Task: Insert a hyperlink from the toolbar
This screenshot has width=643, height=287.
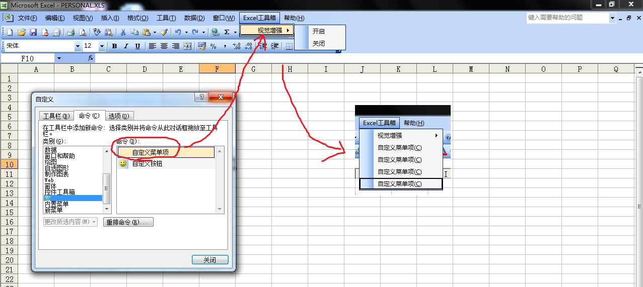Action: coord(215,32)
